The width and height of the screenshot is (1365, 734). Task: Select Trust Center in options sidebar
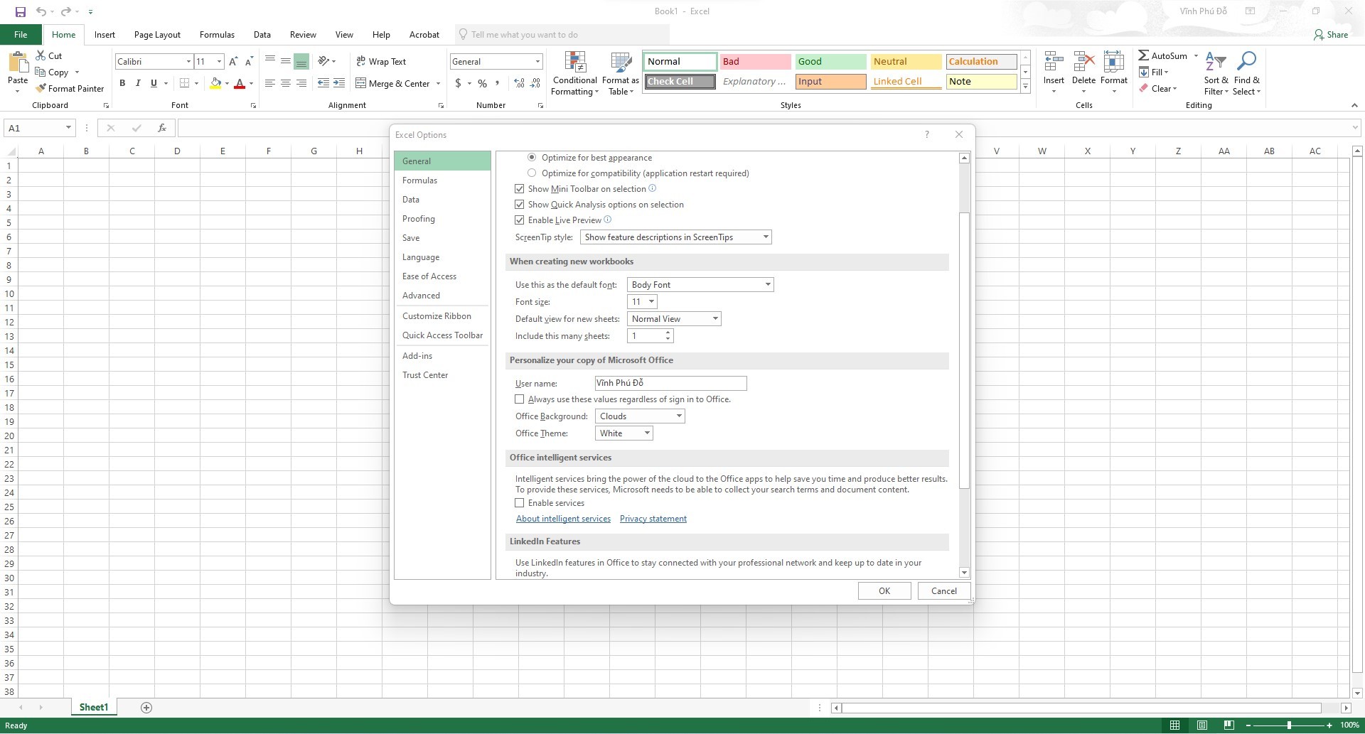click(x=442, y=375)
